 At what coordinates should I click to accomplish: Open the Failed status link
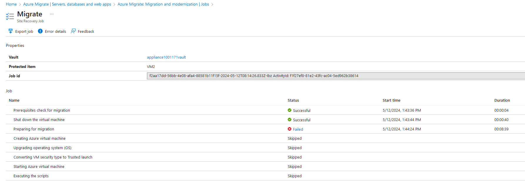coord(298,129)
